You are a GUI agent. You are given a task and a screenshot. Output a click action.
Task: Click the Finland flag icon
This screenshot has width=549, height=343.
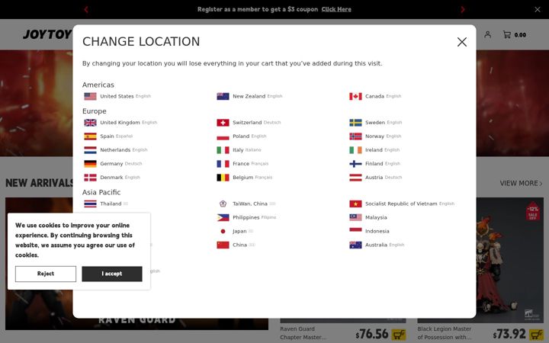[x=355, y=163]
